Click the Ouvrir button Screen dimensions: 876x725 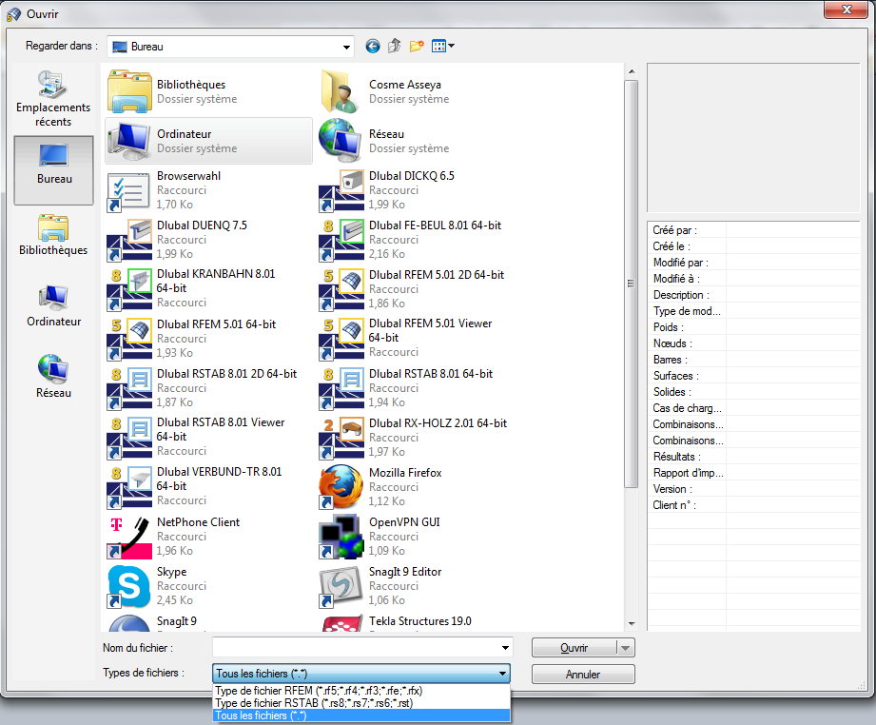[574, 649]
